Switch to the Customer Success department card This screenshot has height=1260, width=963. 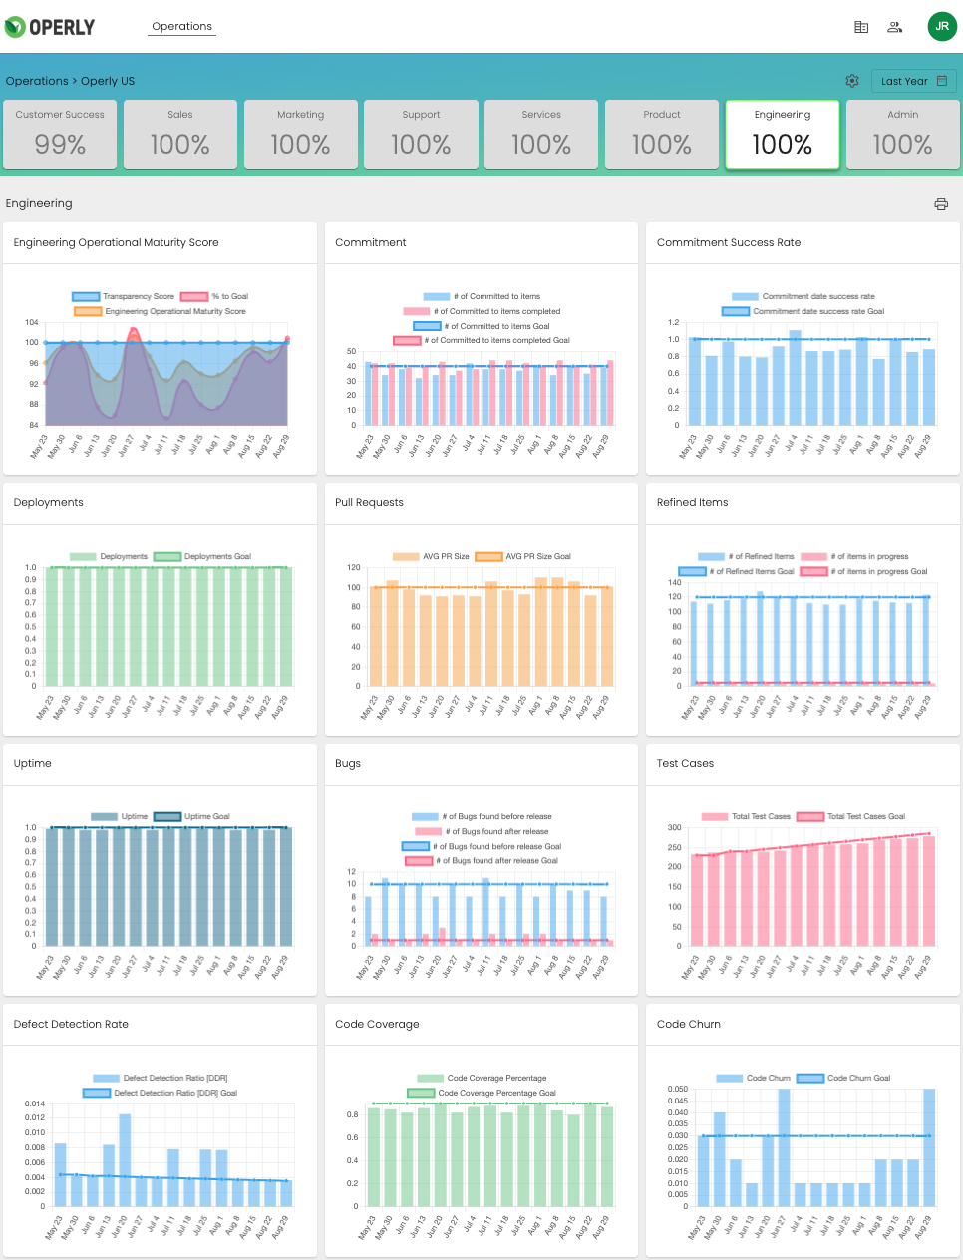click(x=60, y=135)
